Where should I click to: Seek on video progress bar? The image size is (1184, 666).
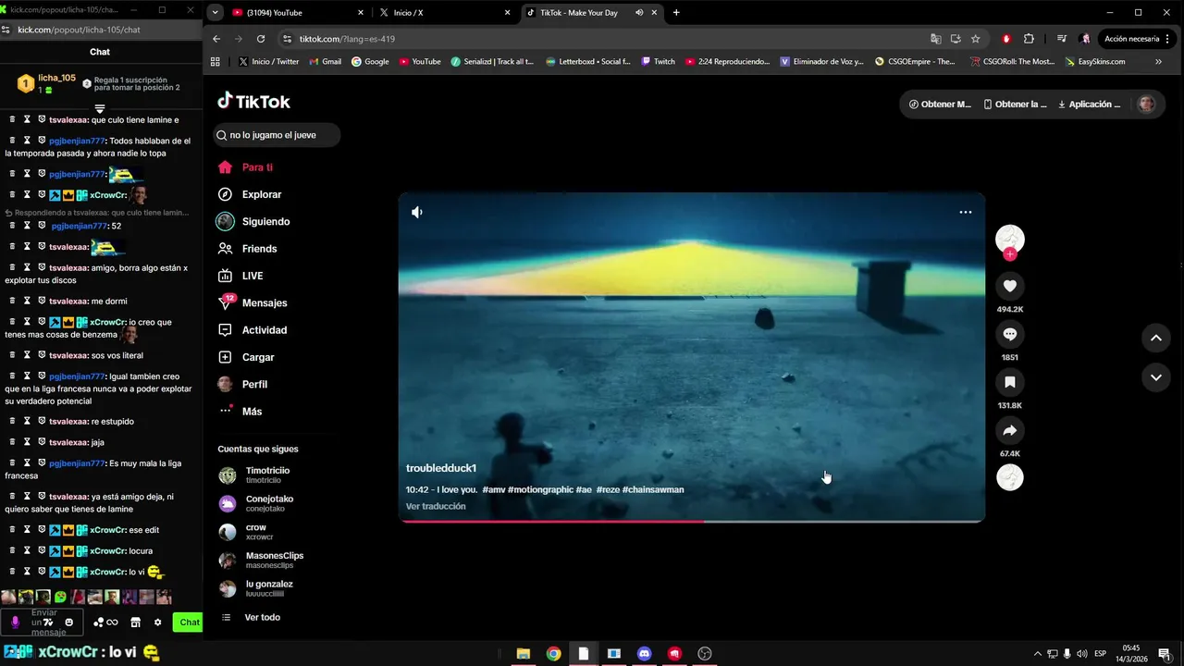[x=691, y=521]
